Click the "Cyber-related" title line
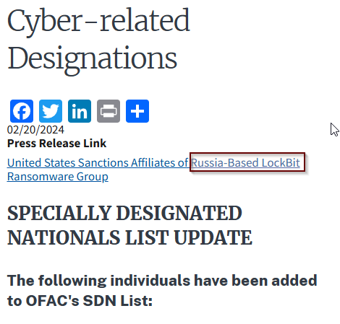340x324 pixels. (x=98, y=22)
